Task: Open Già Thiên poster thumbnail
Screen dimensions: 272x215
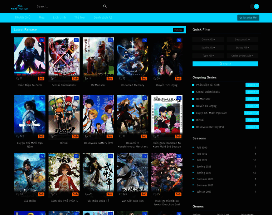Action: (x=30, y=175)
